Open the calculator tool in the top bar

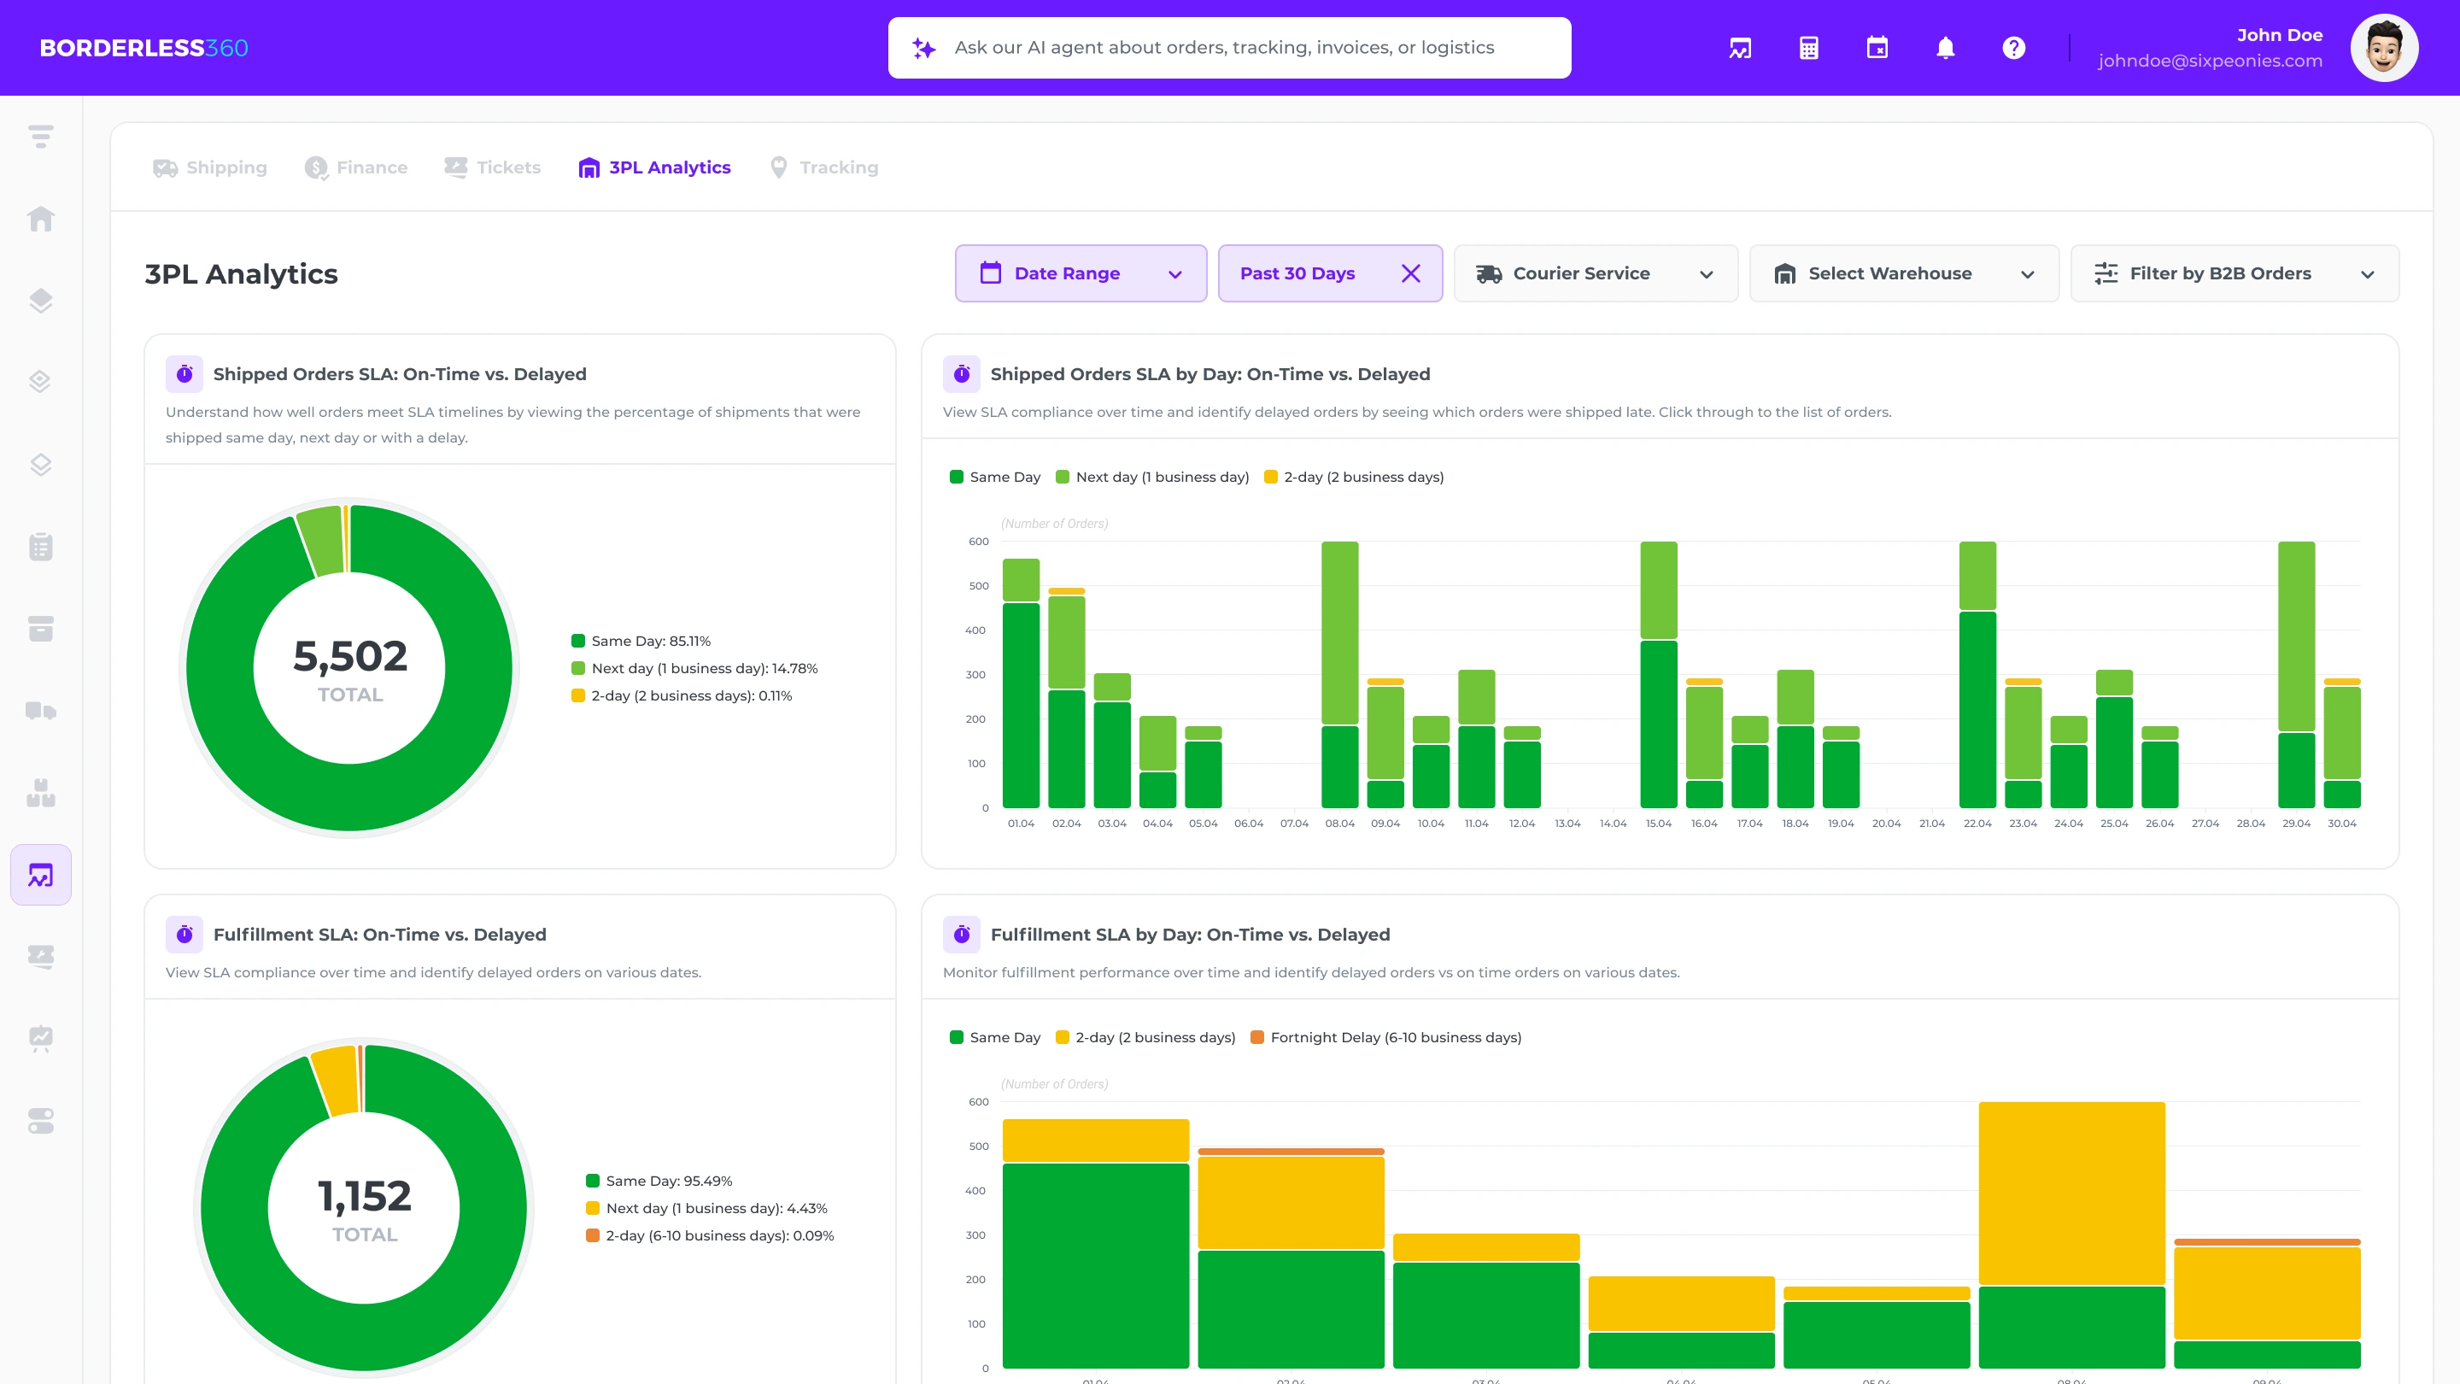click(1809, 48)
